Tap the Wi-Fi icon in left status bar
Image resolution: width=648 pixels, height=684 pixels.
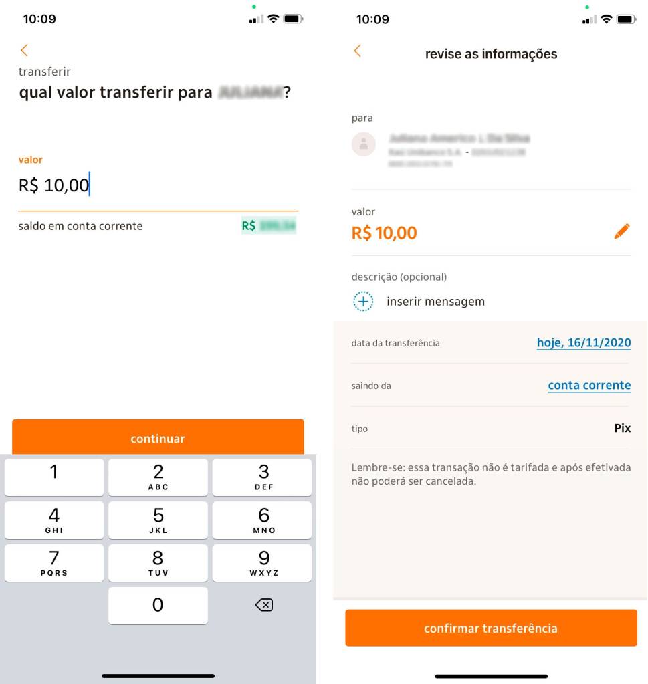pos(273,19)
